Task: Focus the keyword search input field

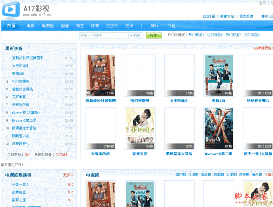Action: click(x=104, y=35)
